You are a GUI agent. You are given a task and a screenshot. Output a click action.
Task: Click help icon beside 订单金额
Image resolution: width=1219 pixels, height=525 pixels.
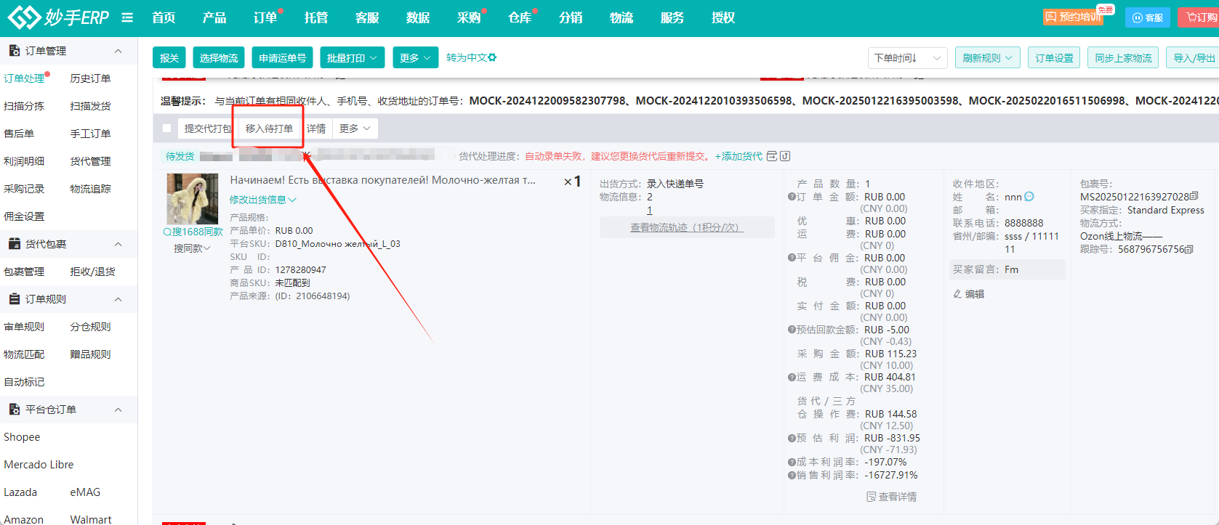[x=792, y=197]
